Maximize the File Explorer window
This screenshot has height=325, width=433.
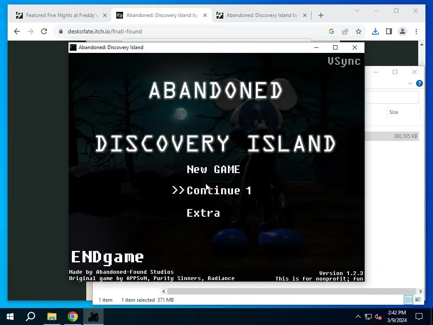pyautogui.click(x=395, y=72)
